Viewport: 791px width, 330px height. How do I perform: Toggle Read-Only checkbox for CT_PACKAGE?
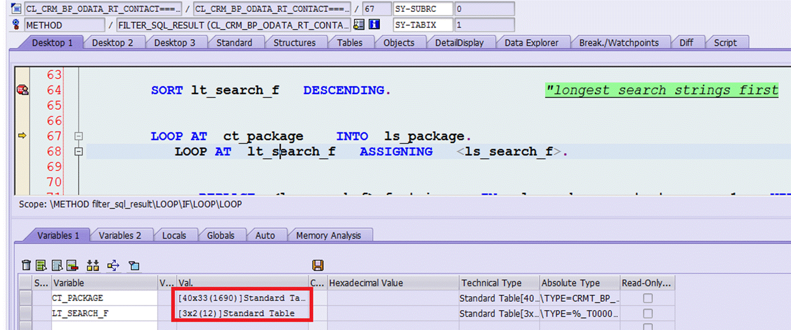pyautogui.click(x=648, y=298)
